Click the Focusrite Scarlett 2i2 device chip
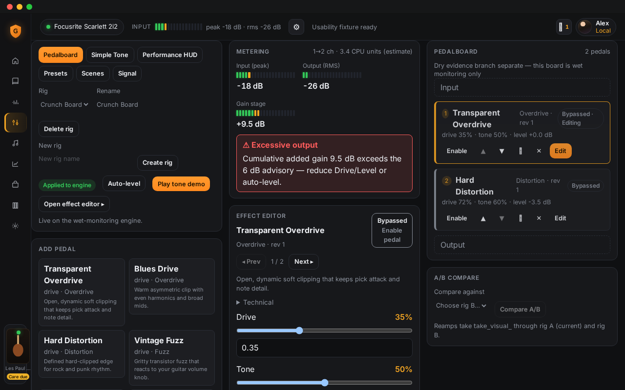 [82, 27]
